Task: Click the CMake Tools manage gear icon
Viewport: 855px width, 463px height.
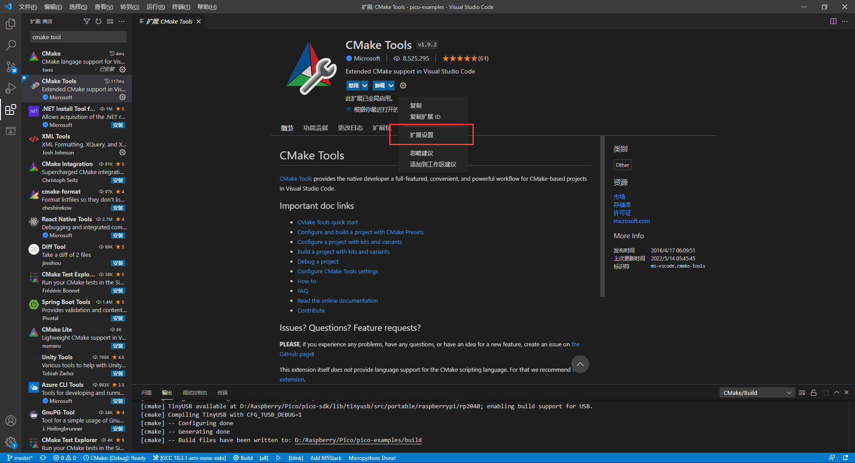Action: click(122, 97)
